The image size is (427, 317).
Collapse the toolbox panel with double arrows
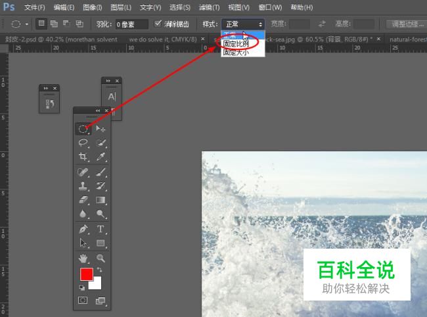98,110
